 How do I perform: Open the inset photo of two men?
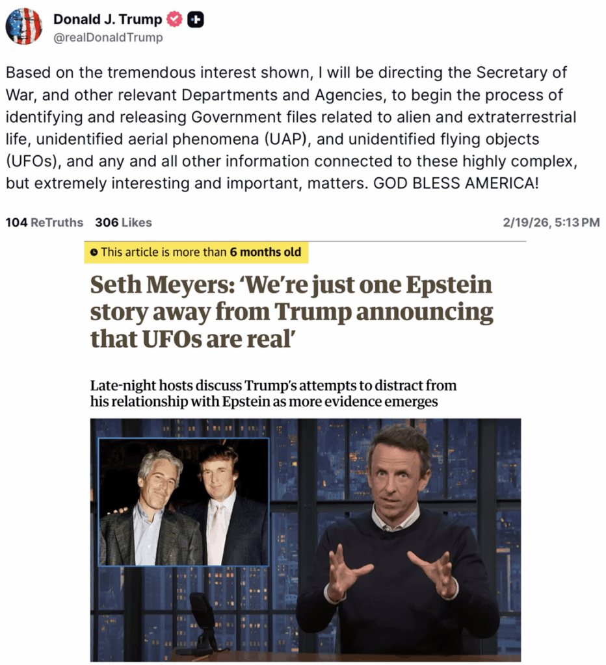(x=184, y=502)
